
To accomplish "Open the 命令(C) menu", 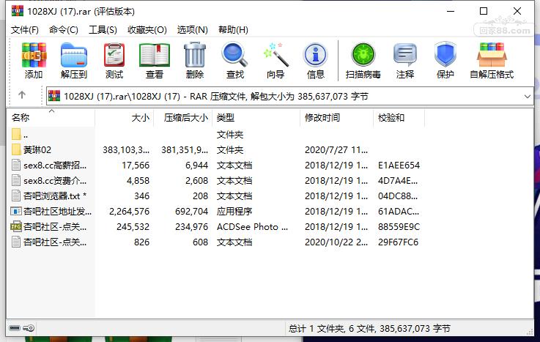I will click(x=63, y=30).
